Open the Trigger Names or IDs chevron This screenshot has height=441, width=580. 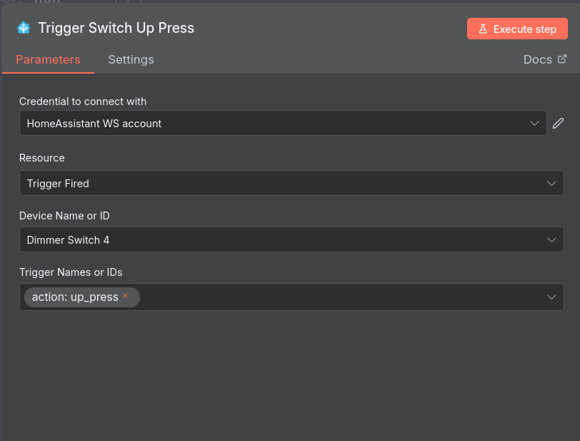(551, 297)
